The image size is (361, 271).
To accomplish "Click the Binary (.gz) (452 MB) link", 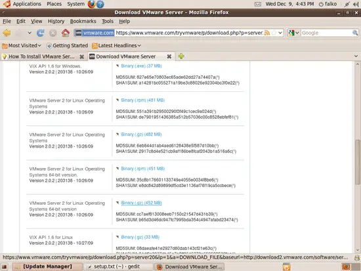I will coord(141,203).
